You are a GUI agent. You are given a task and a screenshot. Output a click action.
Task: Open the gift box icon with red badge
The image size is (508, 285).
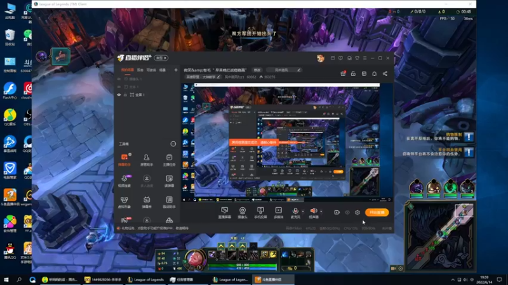tap(343, 73)
